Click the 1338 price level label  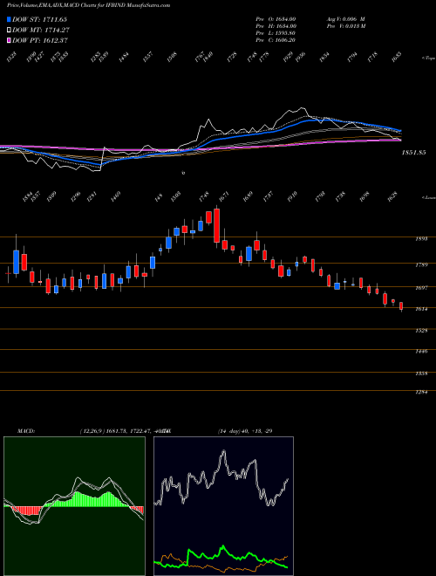pyautogui.click(x=421, y=374)
